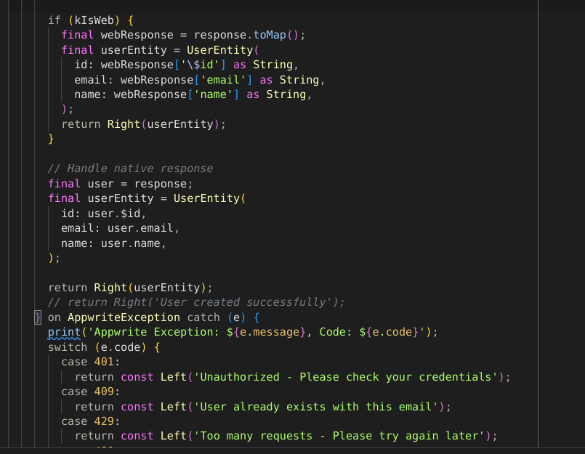Click the highlighted closing brace before "on AppwriteException"
Screen dimensions: 585x454
(38, 317)
